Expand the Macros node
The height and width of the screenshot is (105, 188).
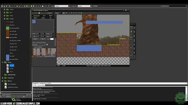(x=3, y=81)
